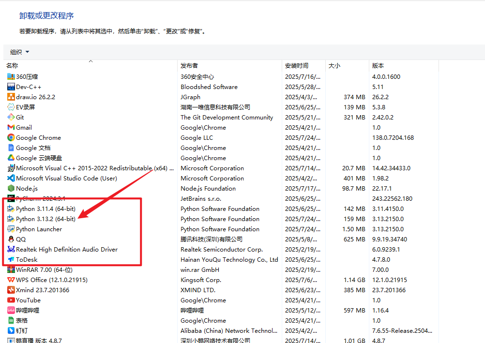This screenshot has height=343, width=485.
Task: Select the WPS Office (12.1.0.21915) entry
Action: click(52, 280)
